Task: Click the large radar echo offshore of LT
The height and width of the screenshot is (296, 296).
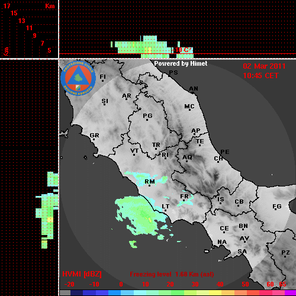Action: coord(141,215)
